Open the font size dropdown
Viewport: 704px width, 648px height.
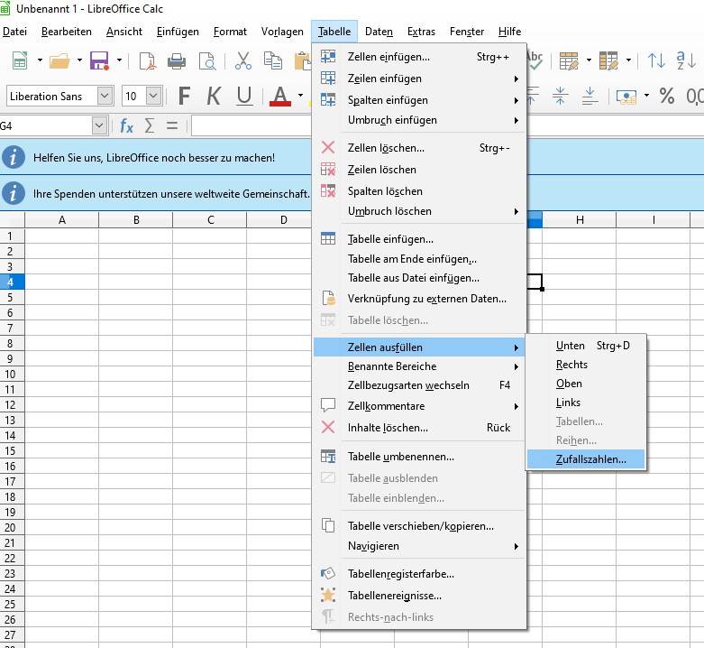153,96
